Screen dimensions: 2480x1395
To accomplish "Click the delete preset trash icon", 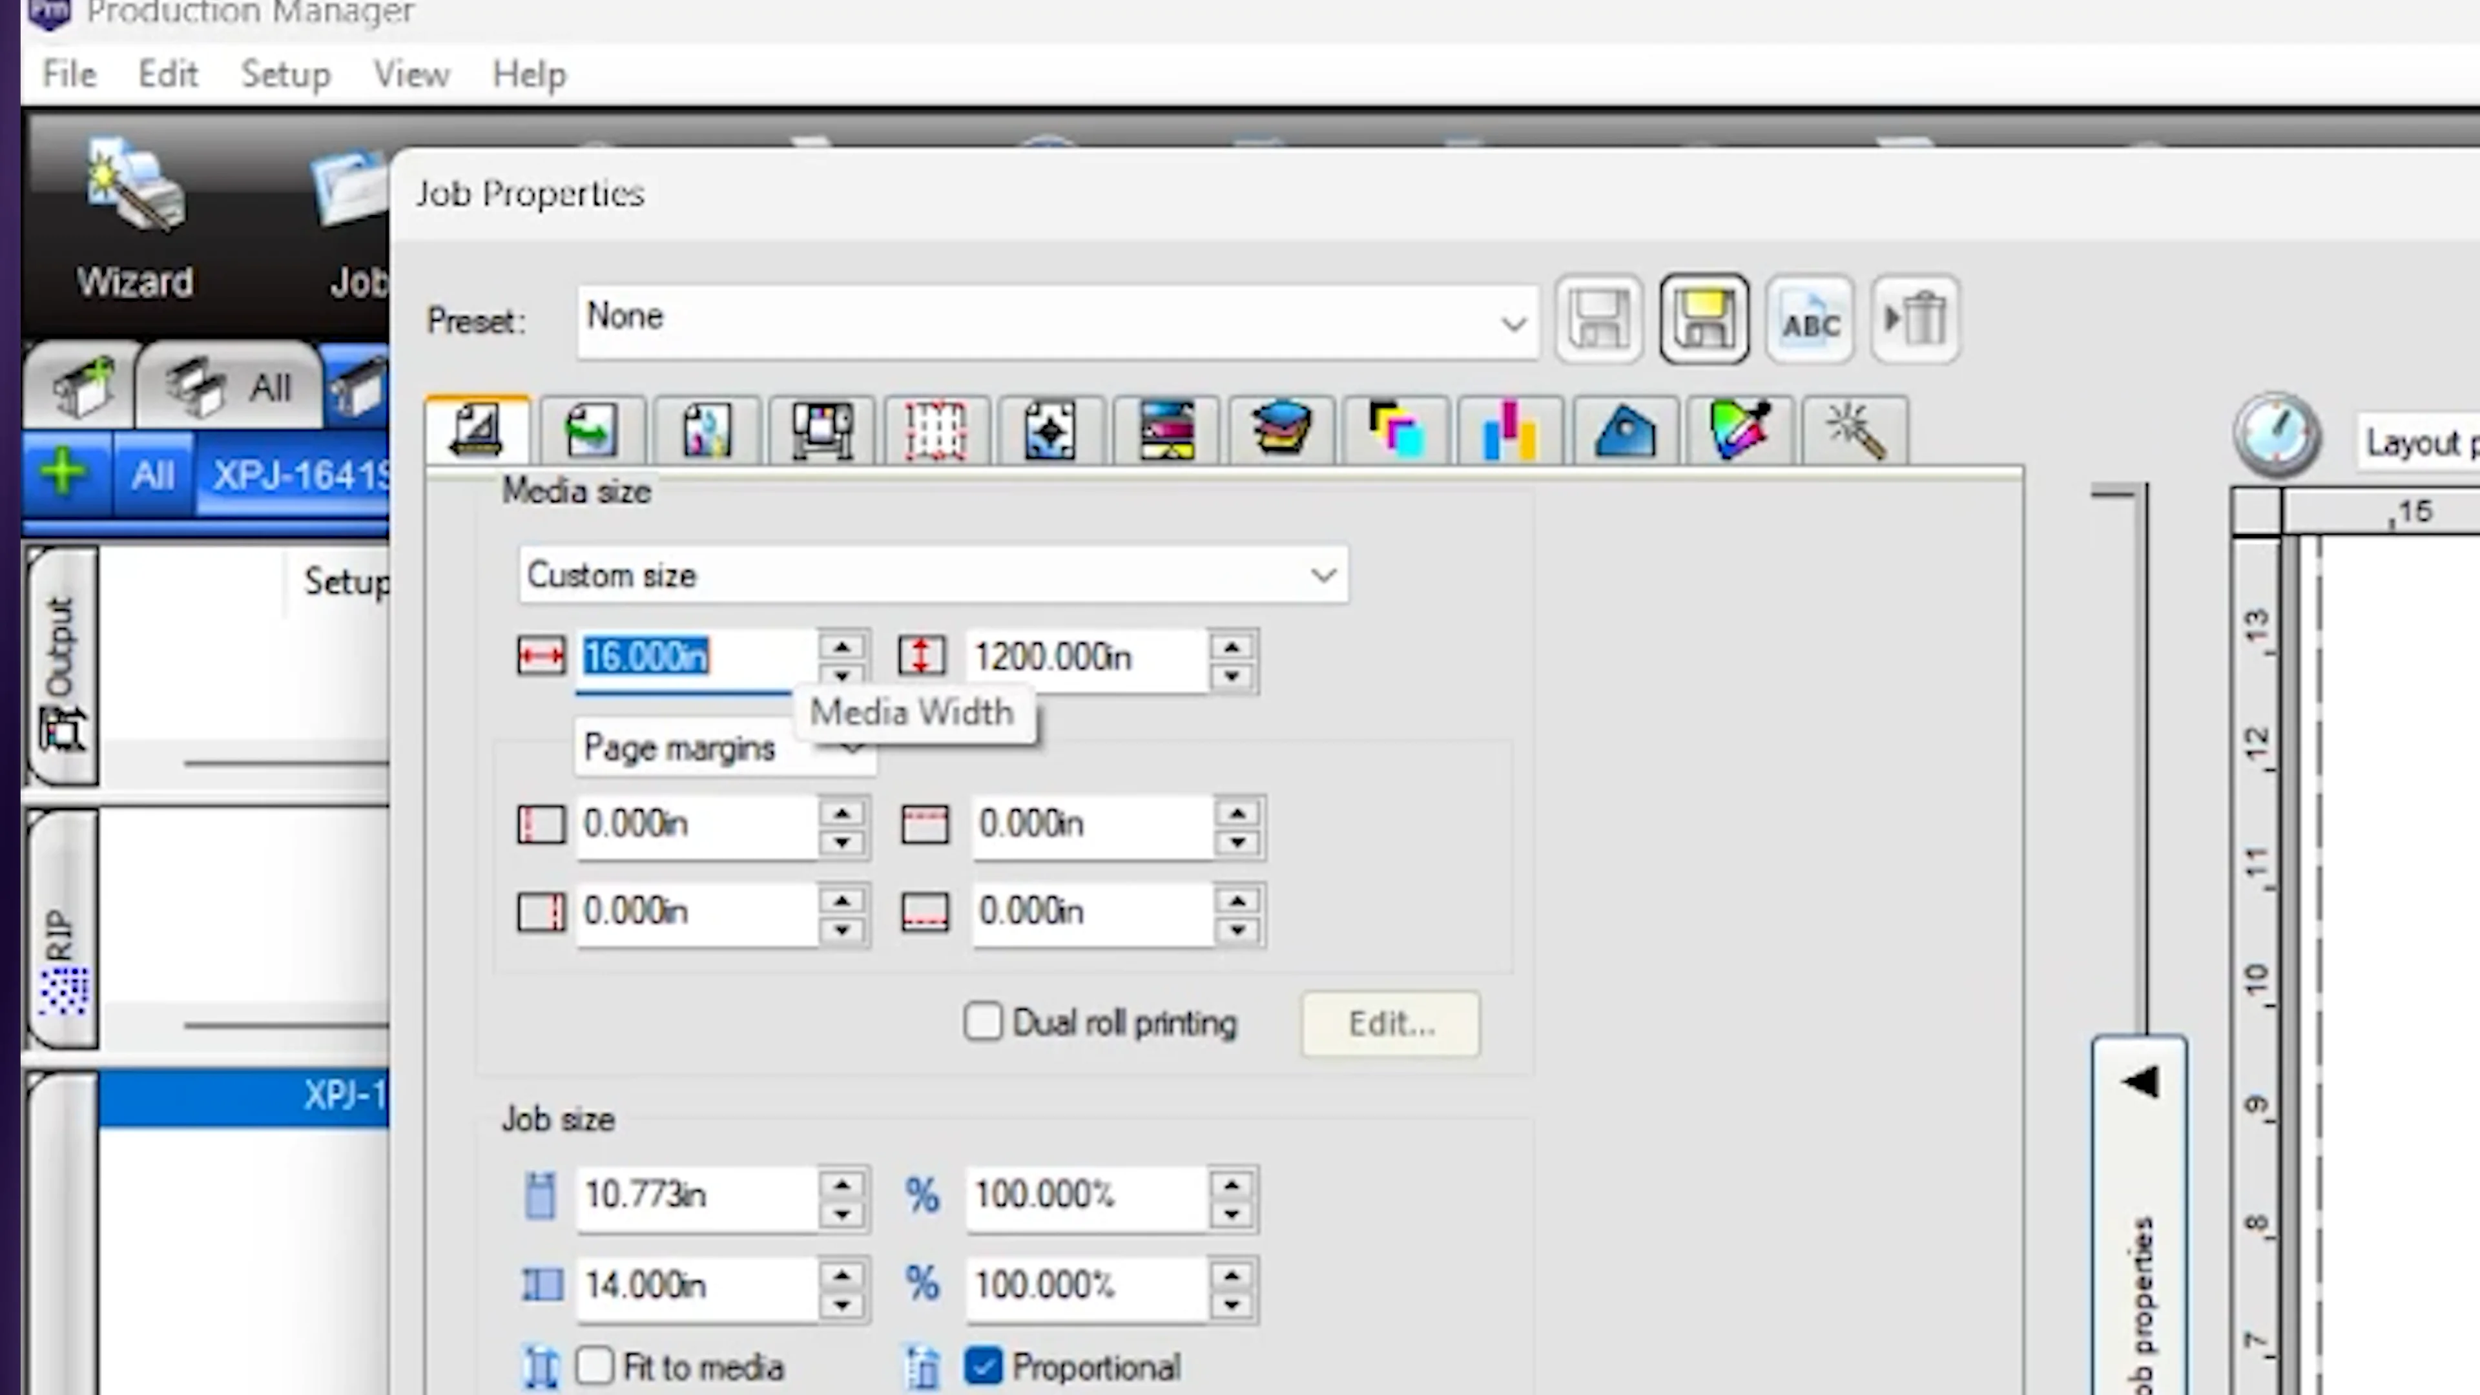I will 1915,320.
